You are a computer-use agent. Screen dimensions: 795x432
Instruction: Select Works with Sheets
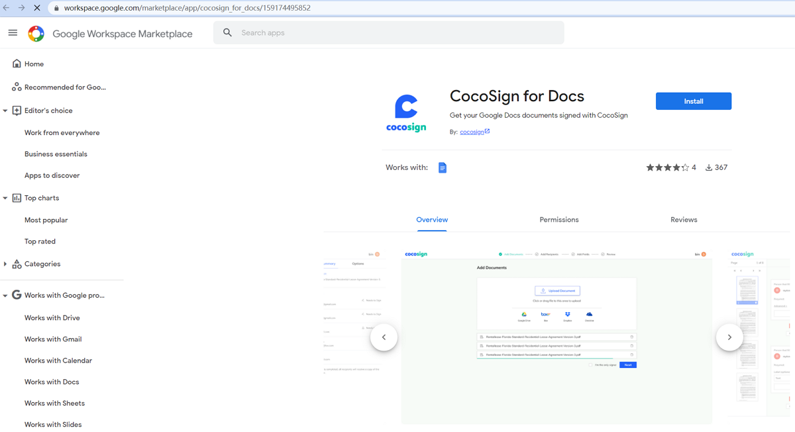point(54,403)
